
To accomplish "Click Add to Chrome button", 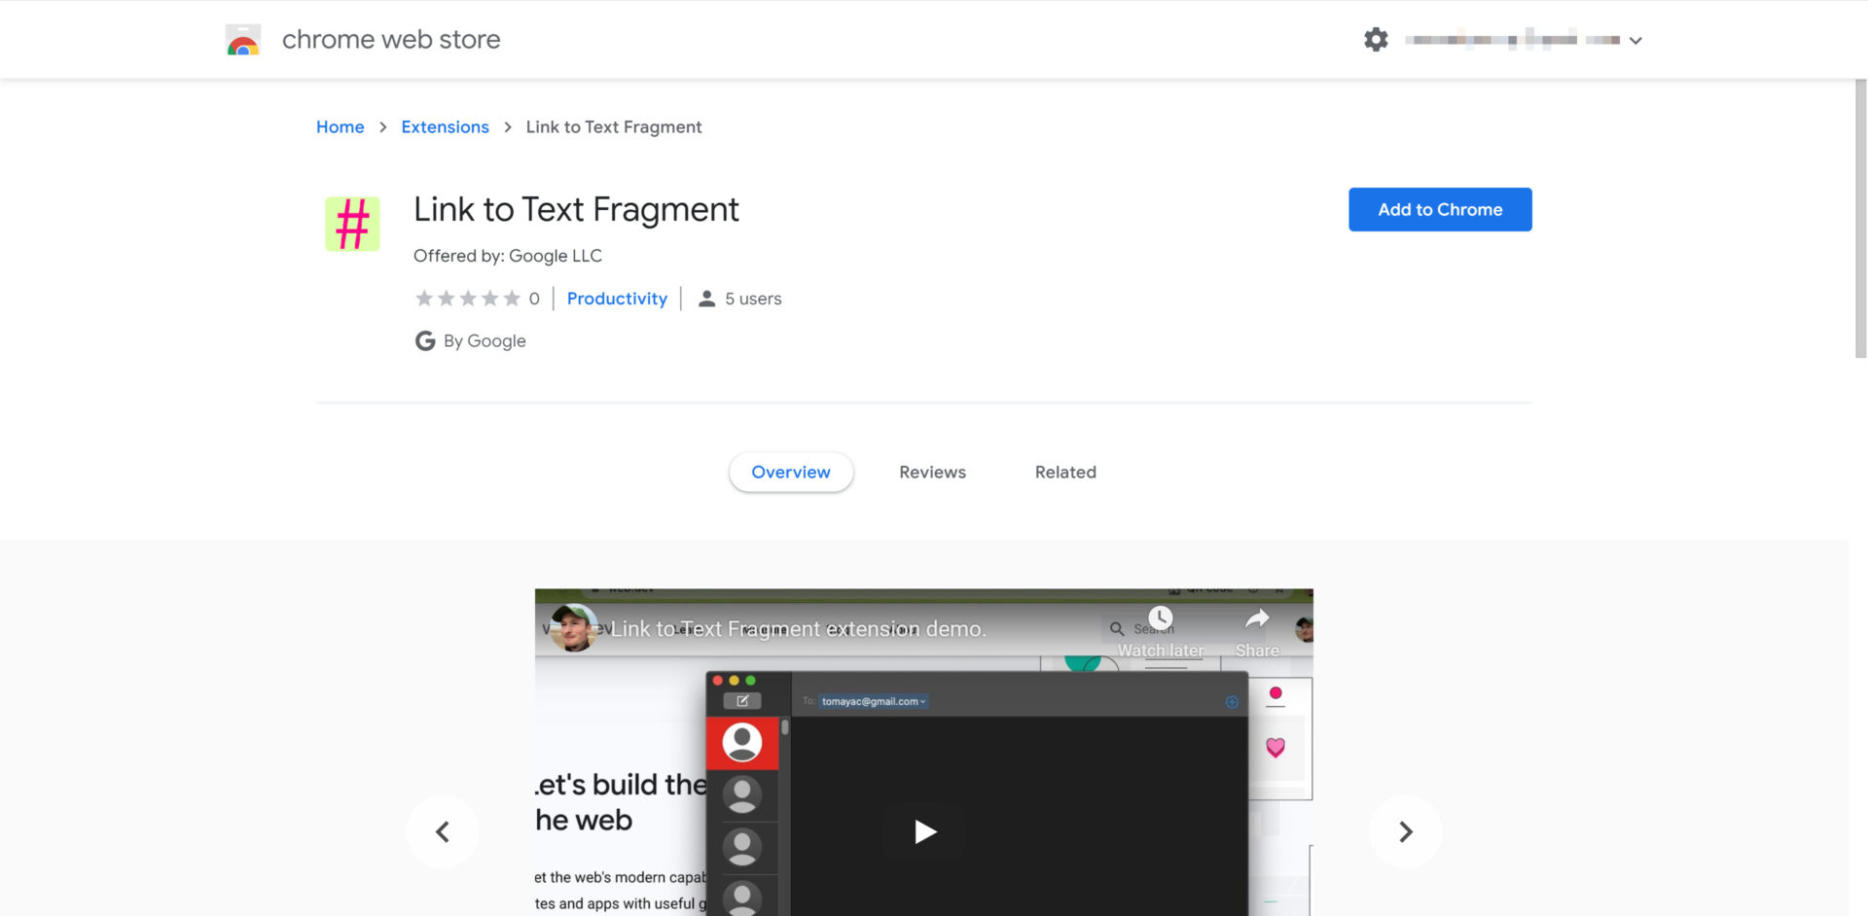I will click(1440, 209).
